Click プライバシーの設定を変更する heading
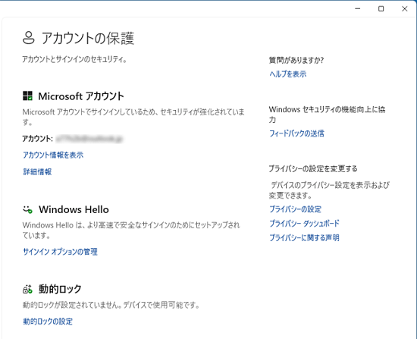Screen dimensions: 417x339 click(x=313, y=168)
